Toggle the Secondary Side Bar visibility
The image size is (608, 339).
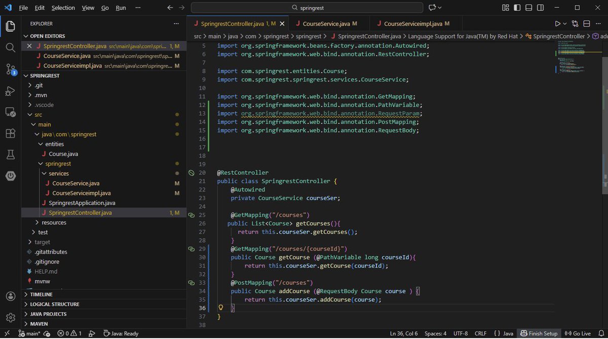click(542, 8)
